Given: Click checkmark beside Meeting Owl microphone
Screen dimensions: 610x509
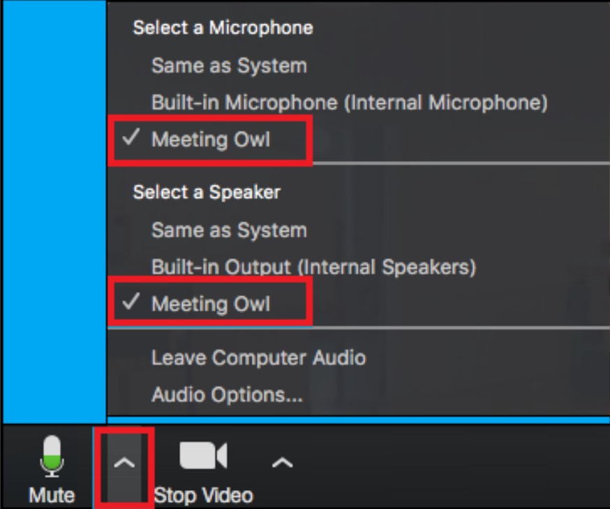Looking at the screenshot, I should click(131, 137).
